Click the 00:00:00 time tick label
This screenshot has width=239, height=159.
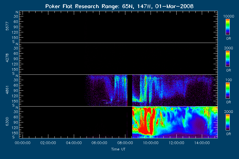[23, 143]
